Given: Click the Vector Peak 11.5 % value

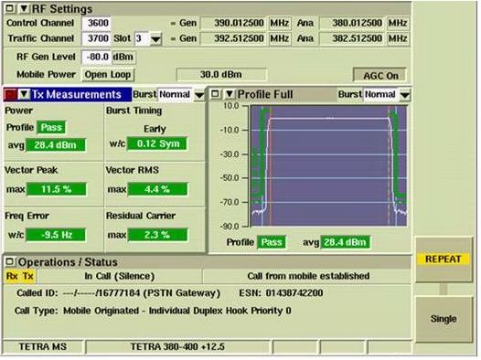Looking at the screenshot, I should [x=57, y=189].
